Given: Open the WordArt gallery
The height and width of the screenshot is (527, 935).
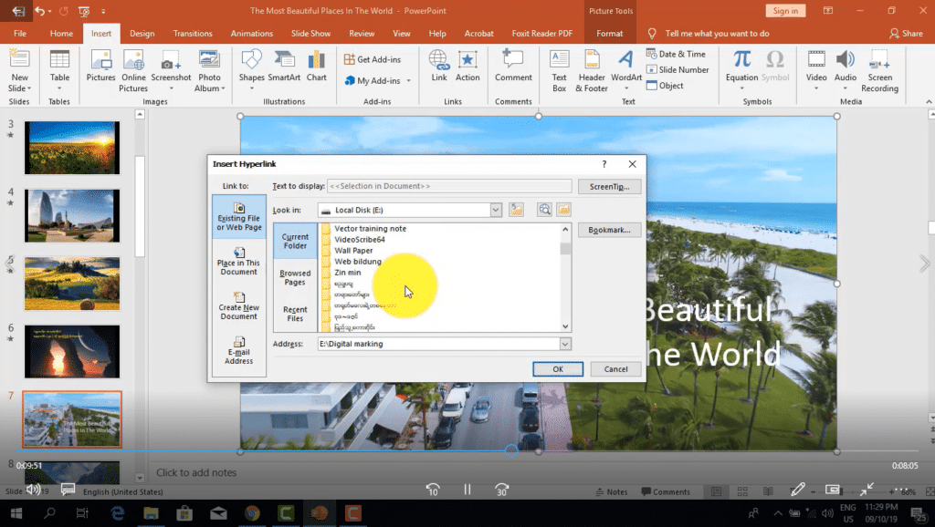Looking at the screenshot, I should 626,71.
